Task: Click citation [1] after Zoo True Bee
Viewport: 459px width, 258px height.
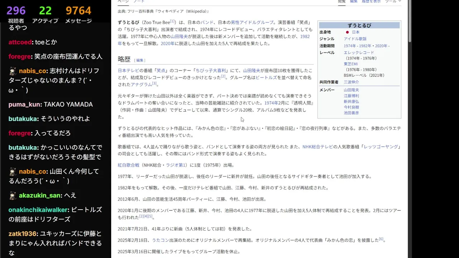Action: tap(172, 21)
